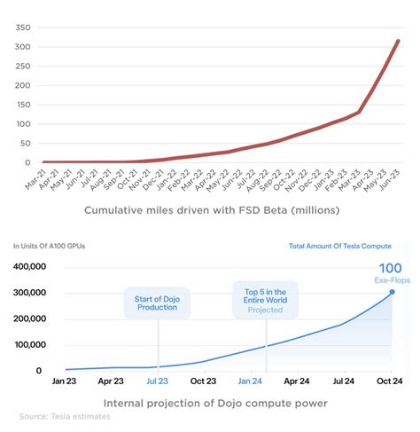Click the Apr 24 x-axis label
The width and height of the screenshot is (420, 432).
pos(297,381)
